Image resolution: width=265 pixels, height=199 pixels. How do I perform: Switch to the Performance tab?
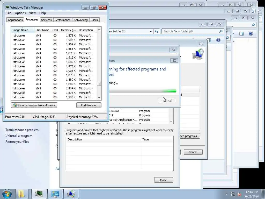click(x=63, y=20)
